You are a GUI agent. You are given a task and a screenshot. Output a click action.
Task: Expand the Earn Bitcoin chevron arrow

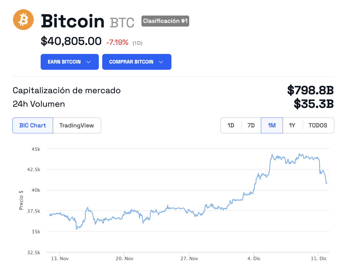tap(88, 62)
